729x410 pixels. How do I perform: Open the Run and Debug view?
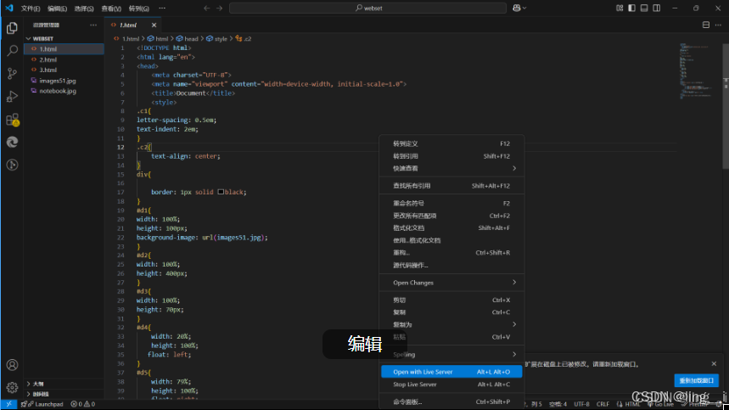[12, 96]
